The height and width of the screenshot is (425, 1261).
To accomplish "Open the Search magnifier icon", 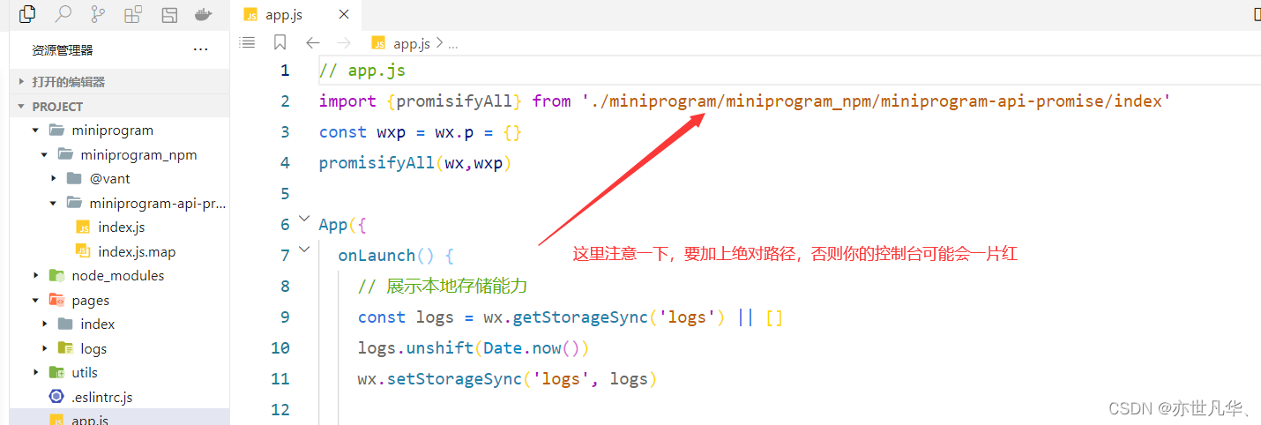I will [x=63, y=14].
